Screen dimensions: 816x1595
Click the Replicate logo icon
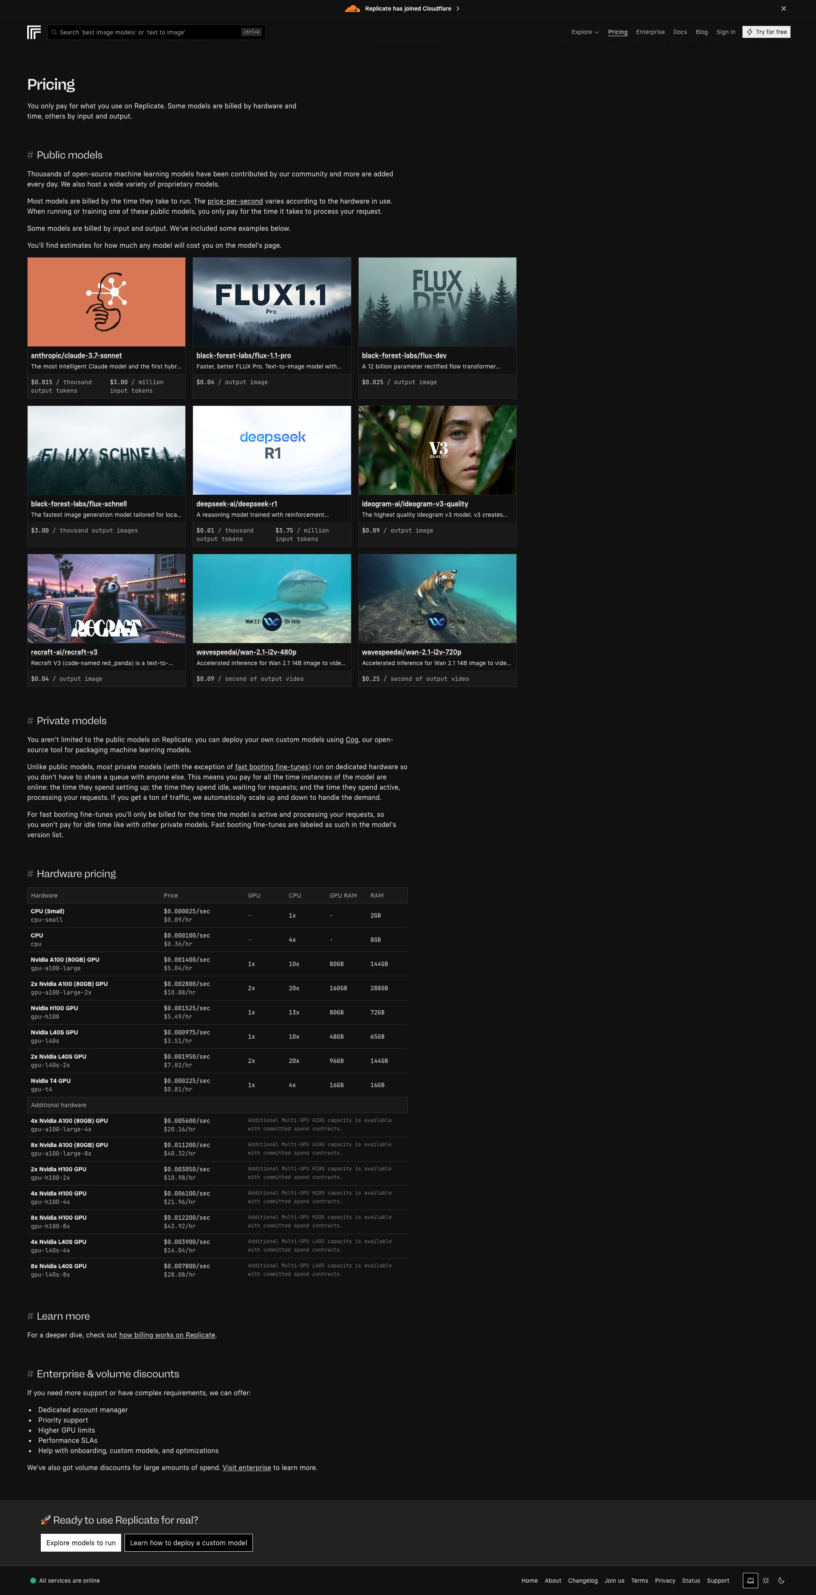pos(35,31)
